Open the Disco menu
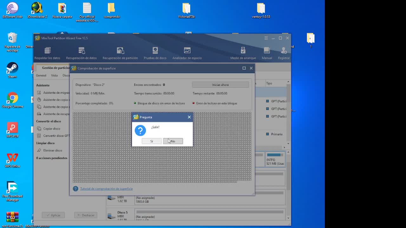This screenshot has height=228, width=406. (66, 75)
